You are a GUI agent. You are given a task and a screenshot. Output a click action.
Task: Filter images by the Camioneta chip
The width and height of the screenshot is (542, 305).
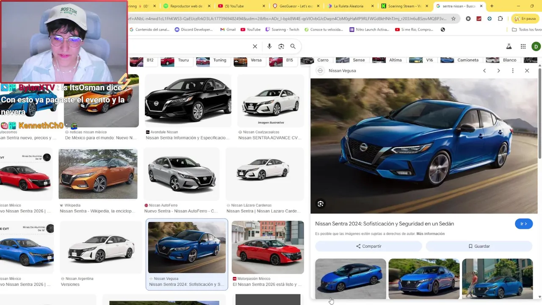(x=460, y=60)
